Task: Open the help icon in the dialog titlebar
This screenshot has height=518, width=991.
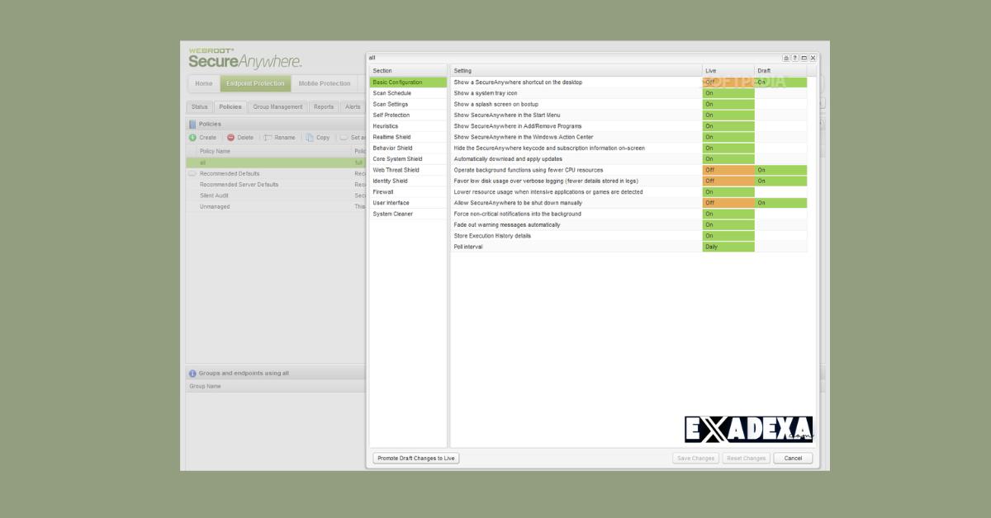Action: [794, 58]
